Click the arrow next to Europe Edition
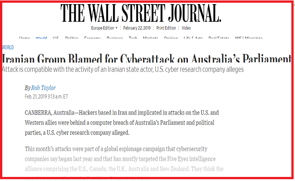The image size is (295, 181). click(117, 28)
